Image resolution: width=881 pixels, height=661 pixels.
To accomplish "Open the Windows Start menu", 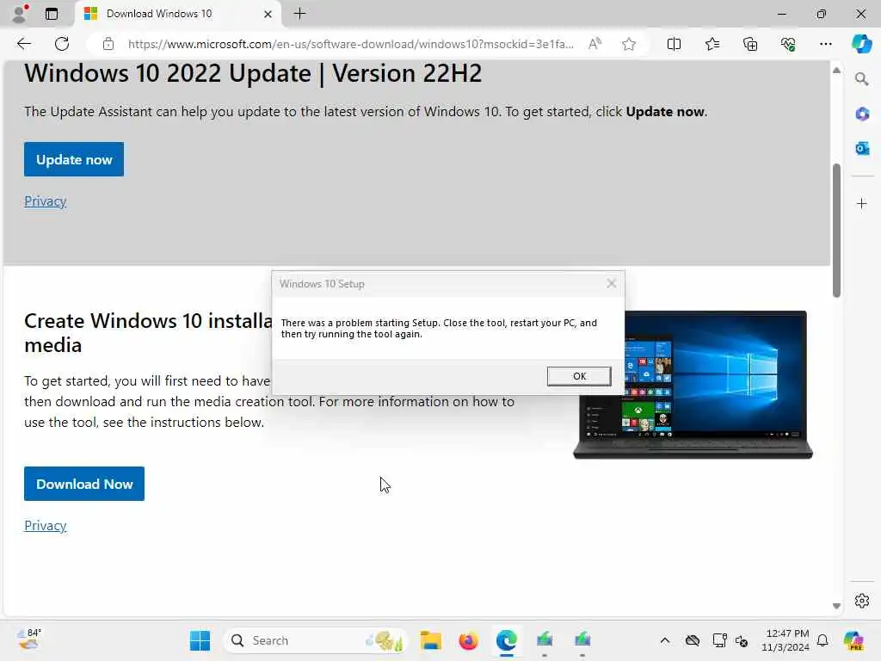I will coord(200,640).
